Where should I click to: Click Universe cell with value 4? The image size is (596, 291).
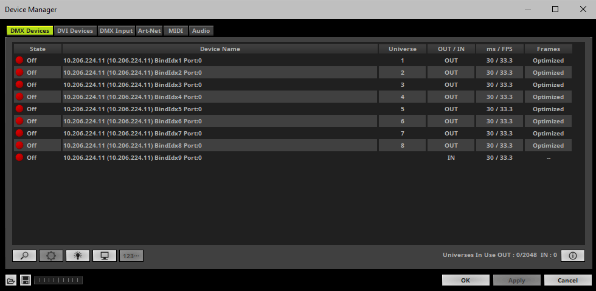tap(402, 97)
